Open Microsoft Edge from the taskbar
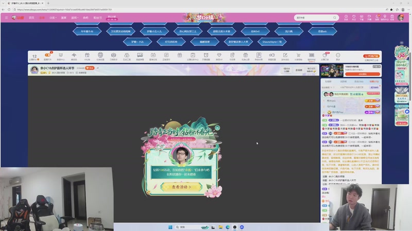 click(228, 227)
